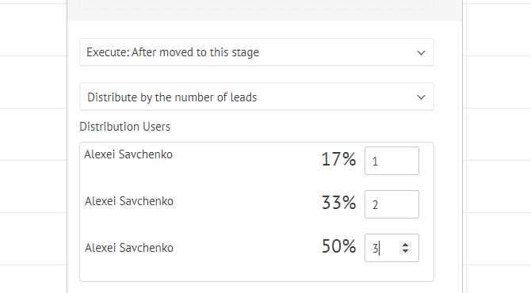This screenshot has width=531, height=293.
Task: Click the dashed drop area at the top
Action: point(256,4)
